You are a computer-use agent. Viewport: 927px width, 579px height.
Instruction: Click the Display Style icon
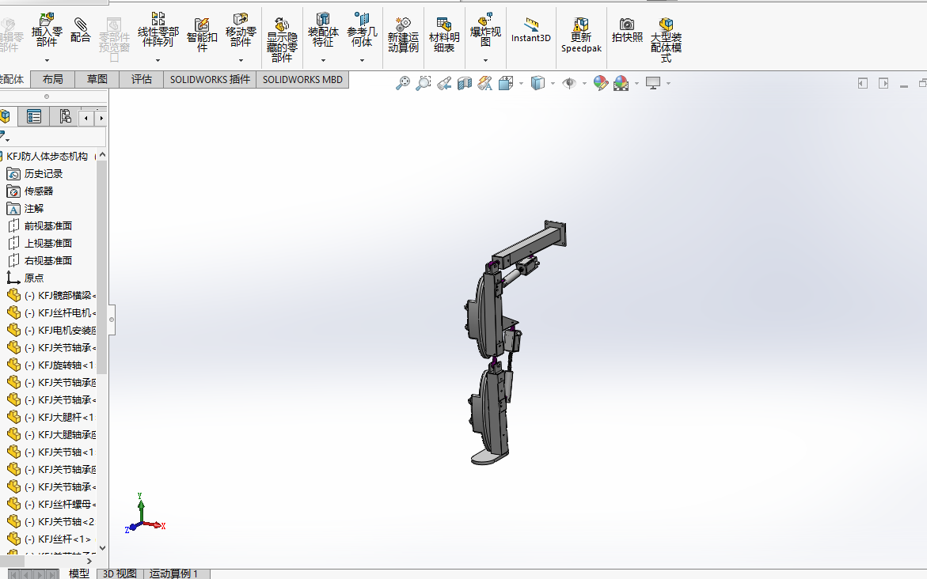coord(538,83)
